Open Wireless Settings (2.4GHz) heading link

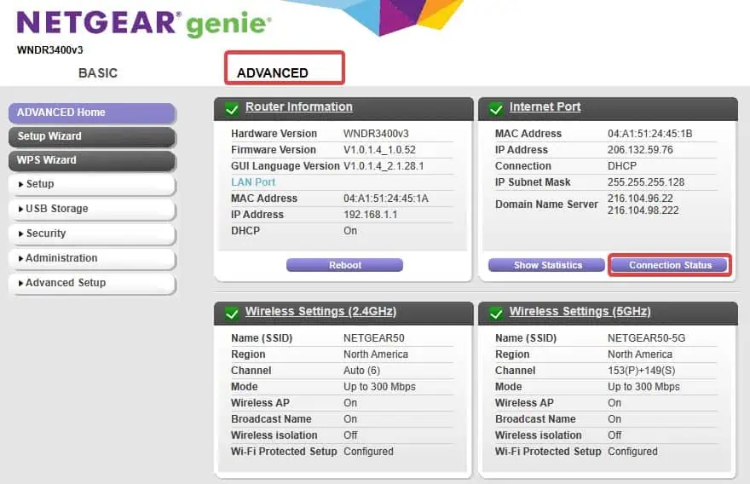[321, 311]
